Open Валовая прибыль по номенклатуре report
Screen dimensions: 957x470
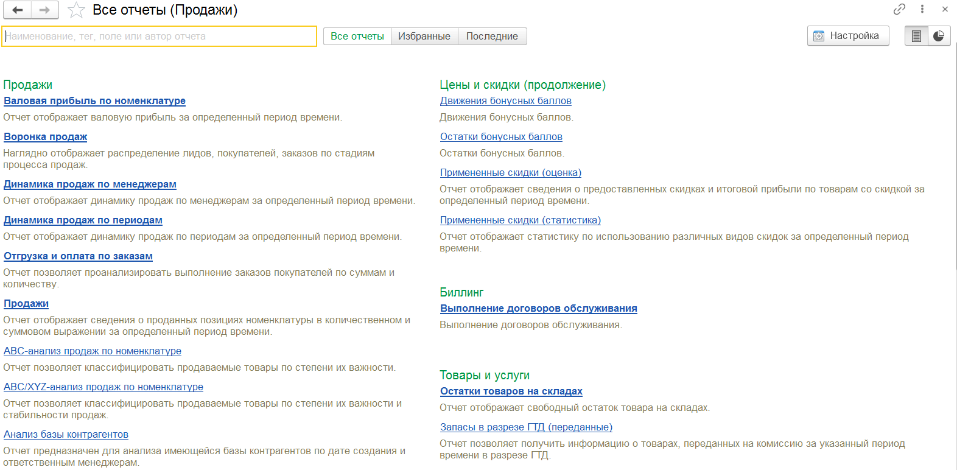(94, 101)
